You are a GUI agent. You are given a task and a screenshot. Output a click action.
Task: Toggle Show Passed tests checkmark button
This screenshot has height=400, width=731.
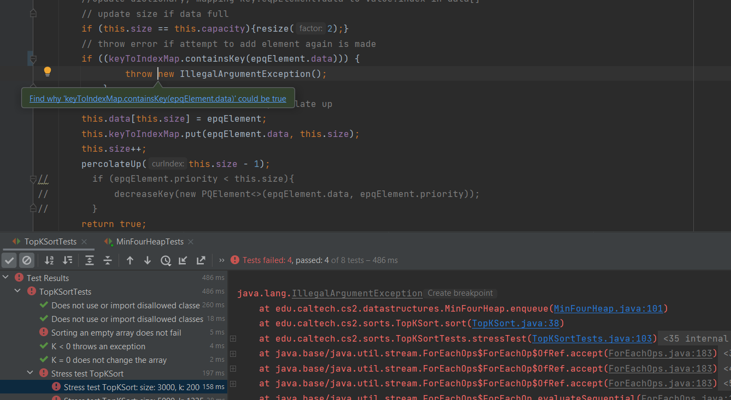tap(9, 260)
